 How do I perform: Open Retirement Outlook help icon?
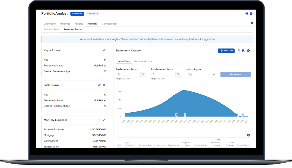[x=249, y=50]
